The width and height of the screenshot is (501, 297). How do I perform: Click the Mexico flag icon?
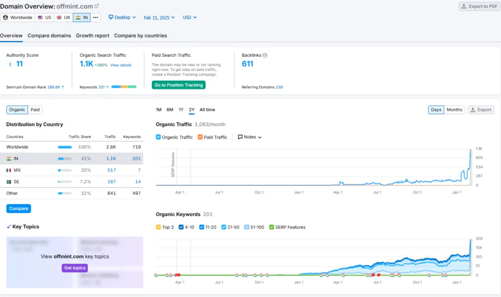[9, 170]
